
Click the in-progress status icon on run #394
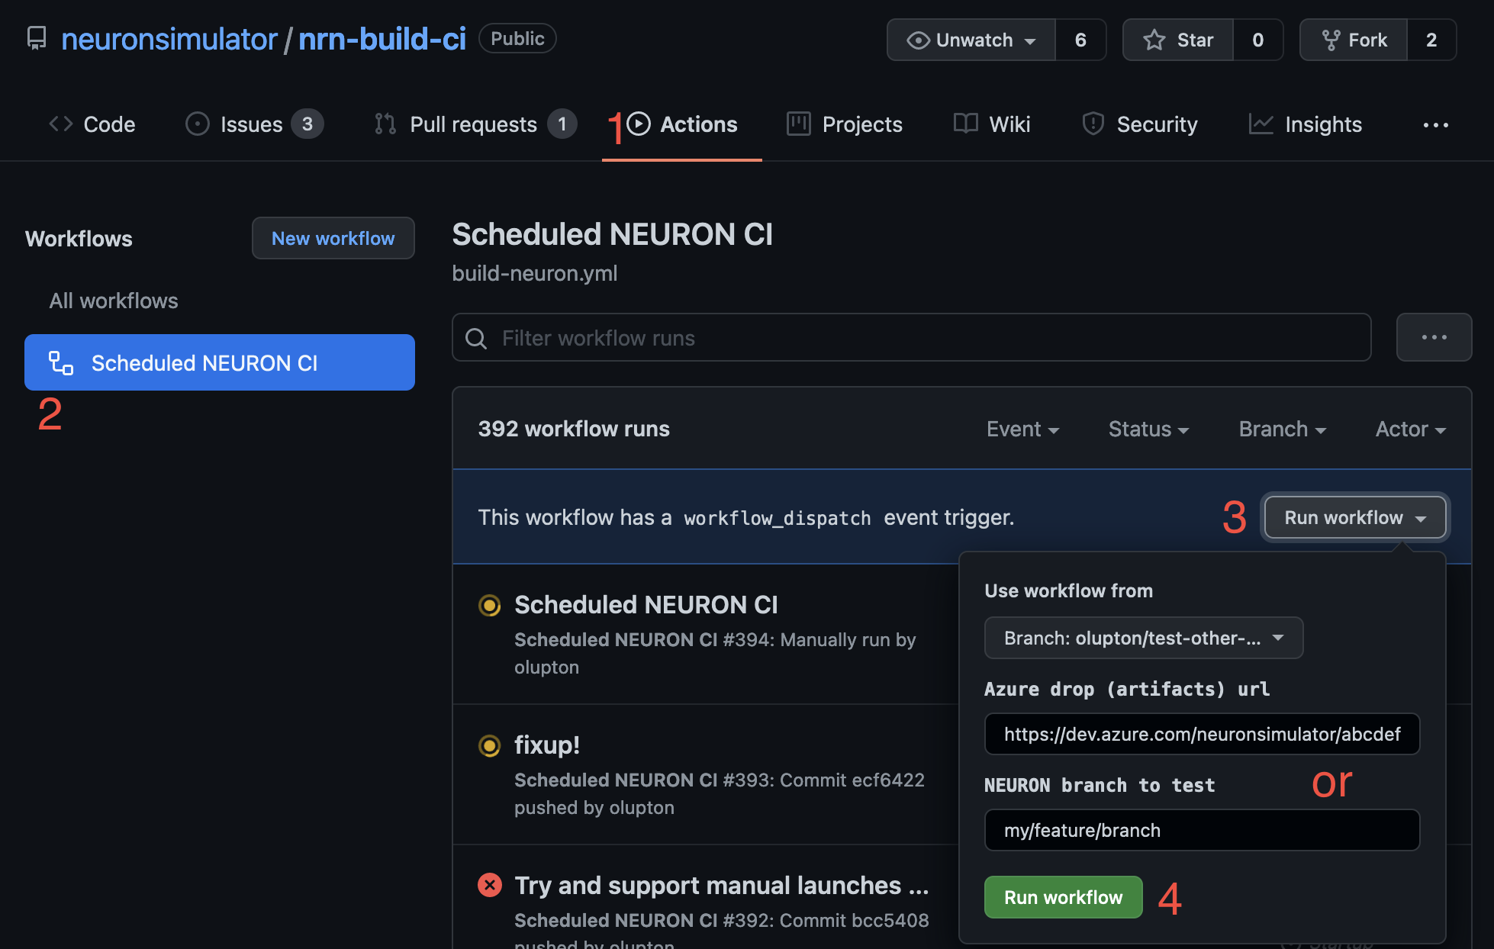click(x=489, y=605)
